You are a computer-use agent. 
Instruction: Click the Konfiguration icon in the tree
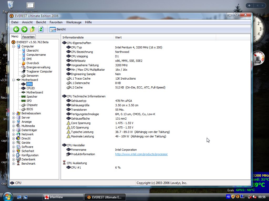pos(18,155)
